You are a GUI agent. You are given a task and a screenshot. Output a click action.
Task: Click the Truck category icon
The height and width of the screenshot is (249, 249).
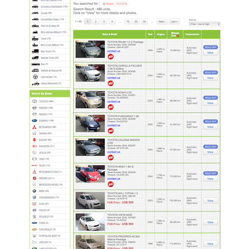point(35,39)
